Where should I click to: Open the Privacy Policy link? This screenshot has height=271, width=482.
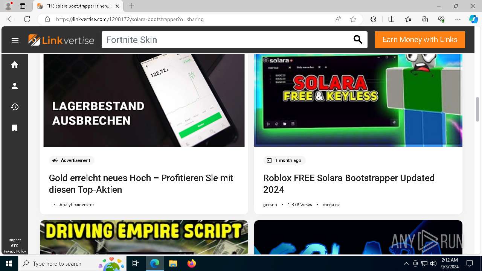pos(15,251)
